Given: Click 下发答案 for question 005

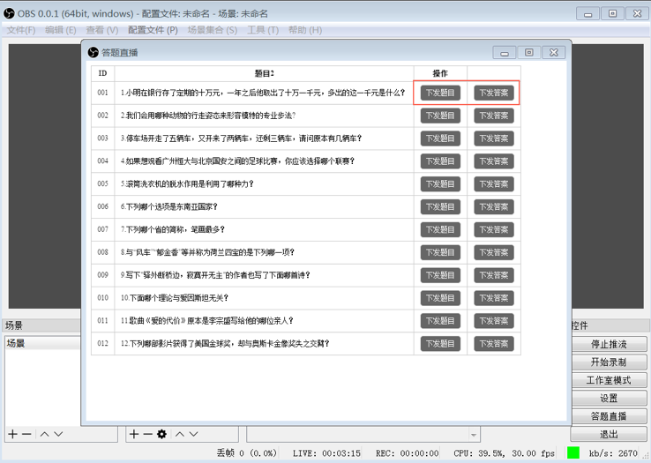Looking at the screenshot, I should pyautogui.click(x=493, y=184).
